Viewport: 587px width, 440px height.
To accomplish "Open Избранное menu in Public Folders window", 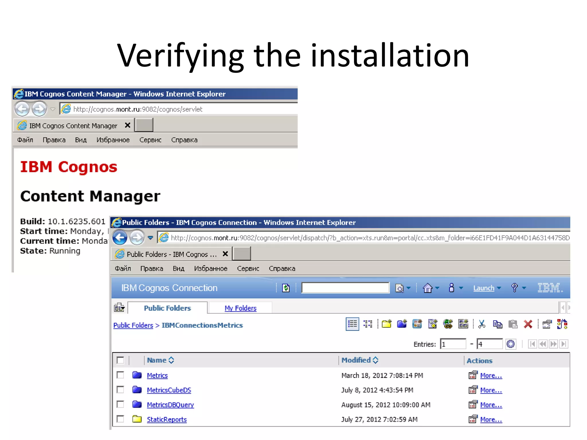I will coord(211,268).
